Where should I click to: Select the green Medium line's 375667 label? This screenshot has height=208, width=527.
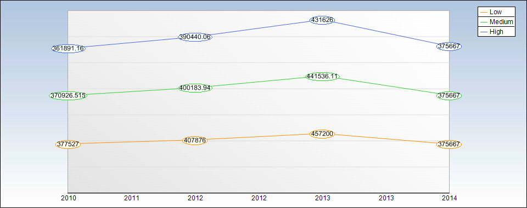point(449,95)
